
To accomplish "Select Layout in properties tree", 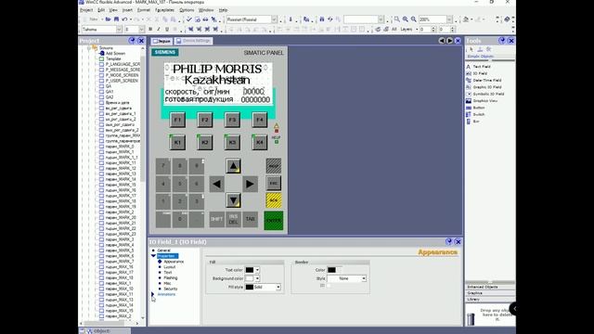I will [169, 267].
